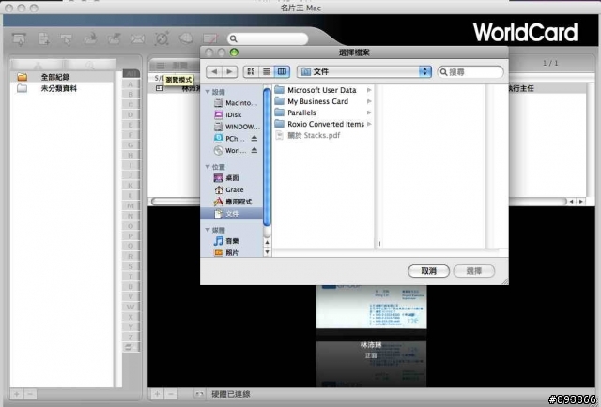Viewport: 601px width, 407px height.
Task: Jump to letter Z in index
Action: coord(131,337)
